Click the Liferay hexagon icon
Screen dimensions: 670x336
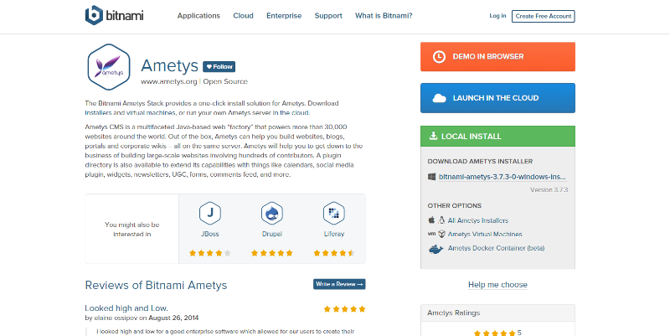(333, 213)
